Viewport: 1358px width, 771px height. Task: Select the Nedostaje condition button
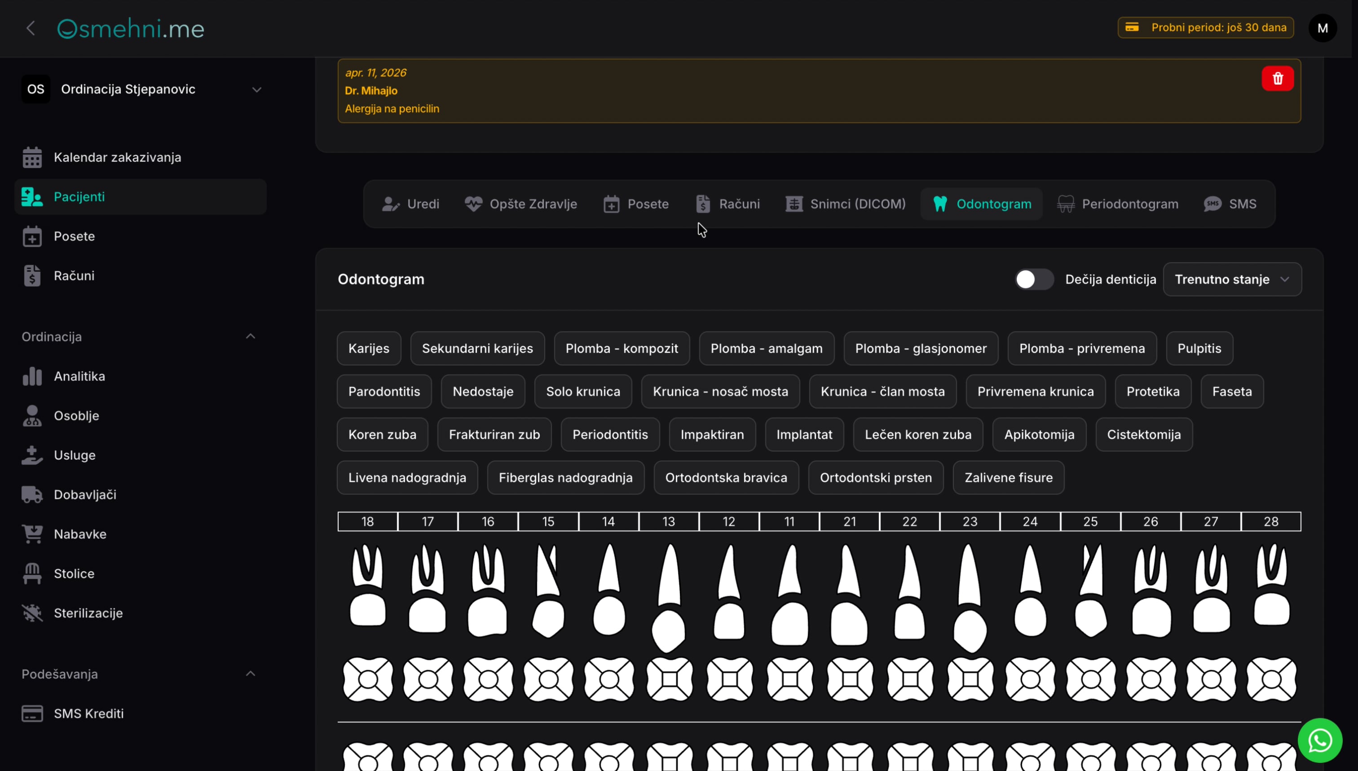tap(483, 391)
